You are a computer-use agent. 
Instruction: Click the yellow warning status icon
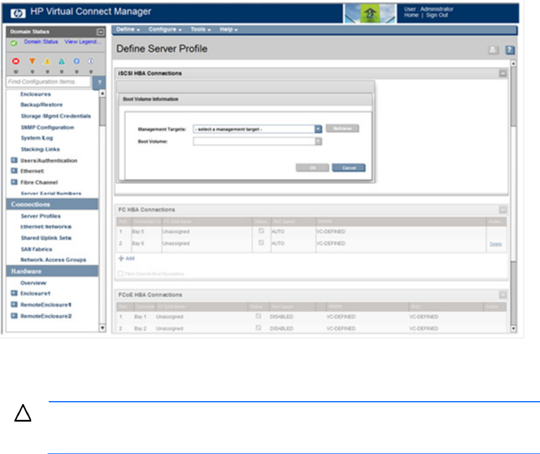pyautogui.click(x=47, y=62)
